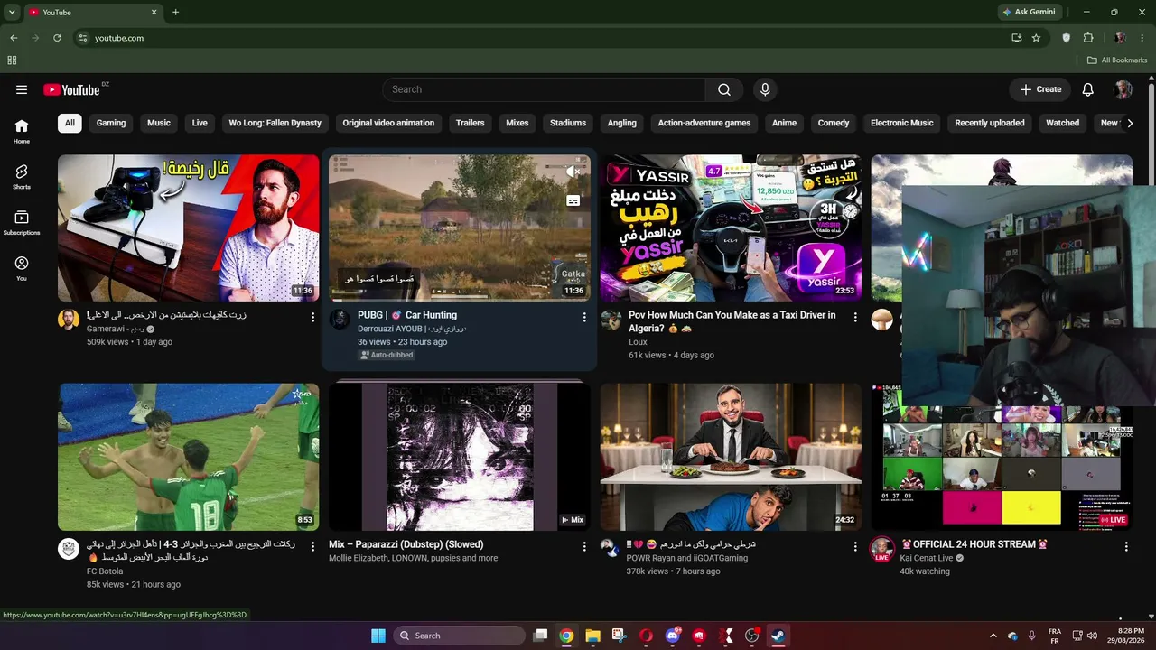Viewport: 1156px width, 650px height.
Task: Toggle subtitles on the PUBG preview
Action: click(573, 200)
